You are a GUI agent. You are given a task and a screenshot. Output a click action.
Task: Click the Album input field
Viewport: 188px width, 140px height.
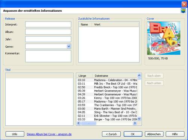48,32
